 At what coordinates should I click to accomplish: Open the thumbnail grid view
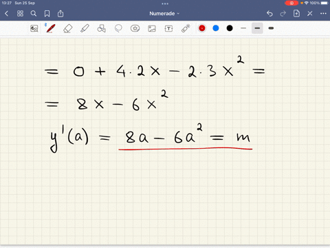click(20, 14)
